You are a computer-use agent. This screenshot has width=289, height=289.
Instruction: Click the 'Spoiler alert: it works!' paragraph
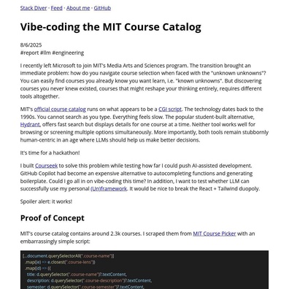pyautogui.click(x=46, y=201)
